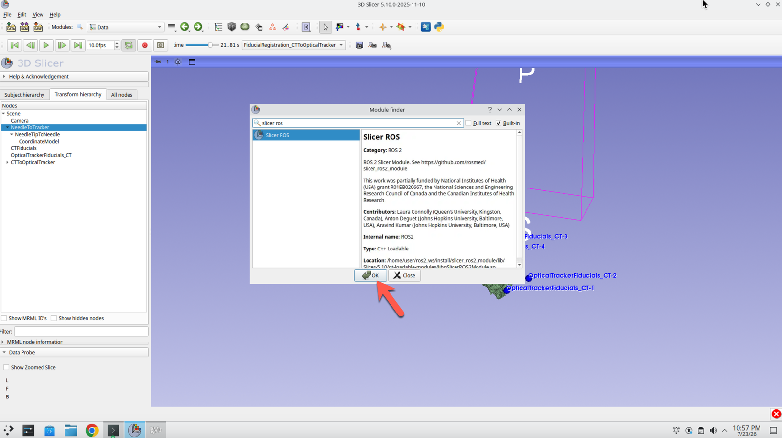Screen dimensions: 782x438
Task: Open the Models module icon
Action: [x=245, y=27]
